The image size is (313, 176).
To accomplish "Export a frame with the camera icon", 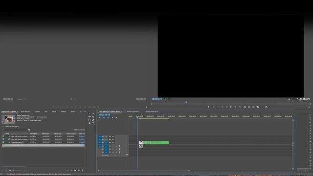I will pyautogui.click(x=253, y=107).
